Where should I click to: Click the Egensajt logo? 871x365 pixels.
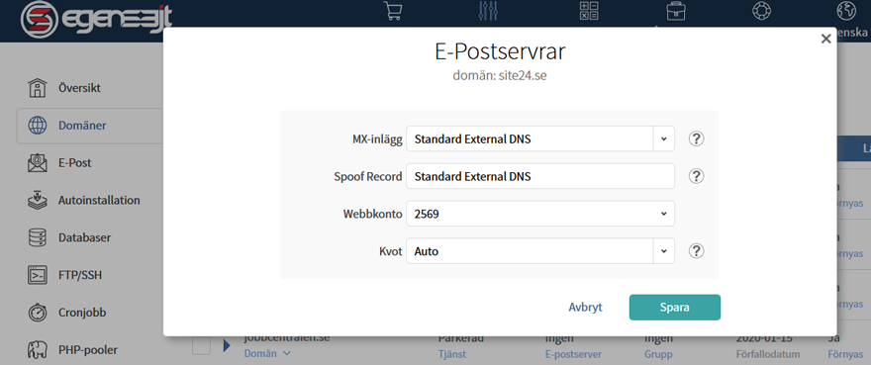(96, 20)
